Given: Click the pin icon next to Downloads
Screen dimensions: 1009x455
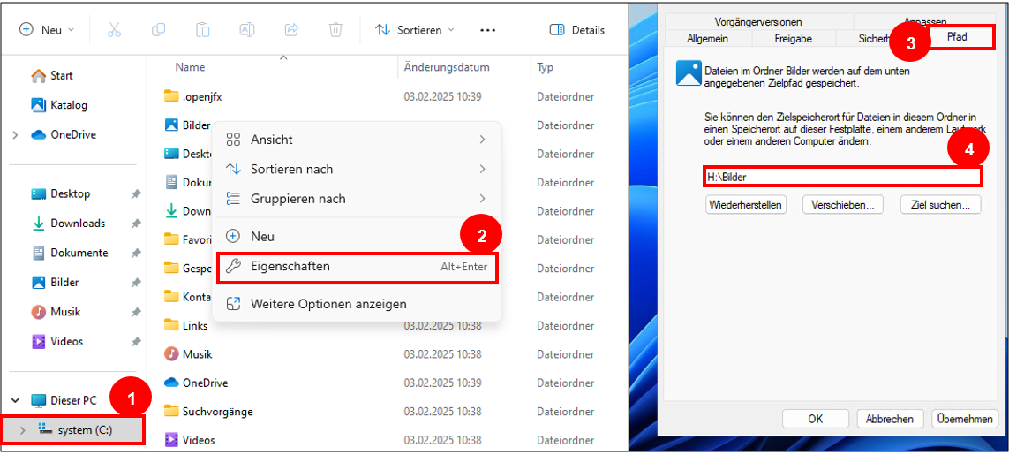Looking at the screenshot, I should (x=136, y=224).
